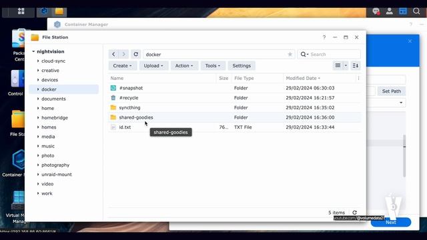Expand the creative folder arrow
Image resolution: width=427 pixels, height=240 pixels.
pyautogui.click(x=38, y=71)
